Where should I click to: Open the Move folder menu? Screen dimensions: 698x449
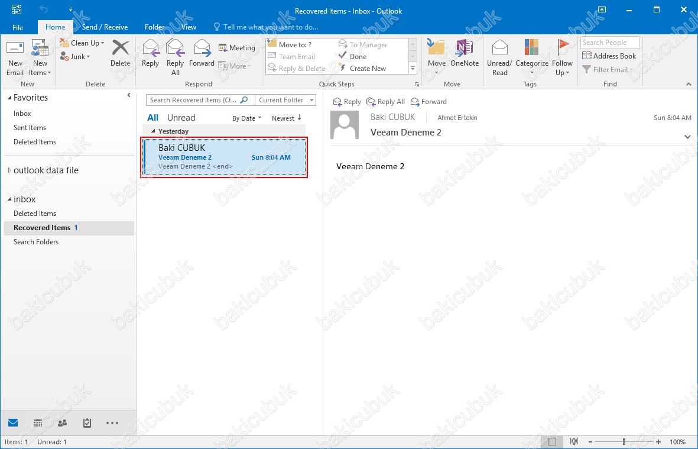point(437,57)
